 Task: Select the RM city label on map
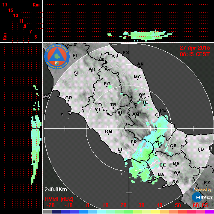[x=109, y=131]
